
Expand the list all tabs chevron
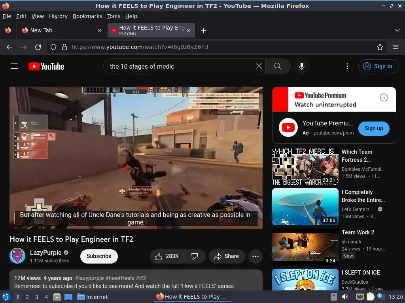(x=397, y=30)
